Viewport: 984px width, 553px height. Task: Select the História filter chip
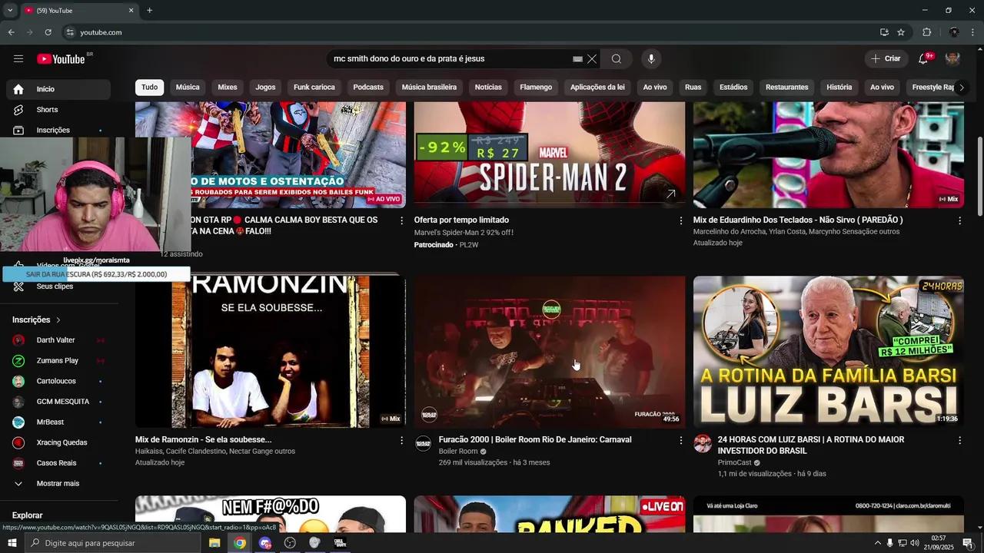(839, 88)
